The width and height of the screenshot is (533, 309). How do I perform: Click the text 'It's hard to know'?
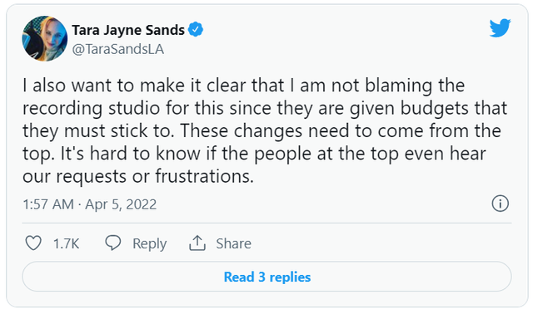[x=132, y=154]
